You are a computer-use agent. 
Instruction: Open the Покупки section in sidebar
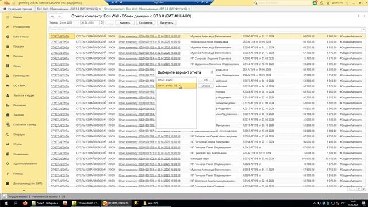point(18,56)
